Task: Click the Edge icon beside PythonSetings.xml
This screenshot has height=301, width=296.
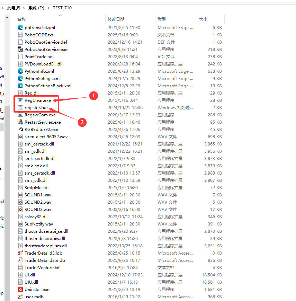Action: click(x=20, y=79)
